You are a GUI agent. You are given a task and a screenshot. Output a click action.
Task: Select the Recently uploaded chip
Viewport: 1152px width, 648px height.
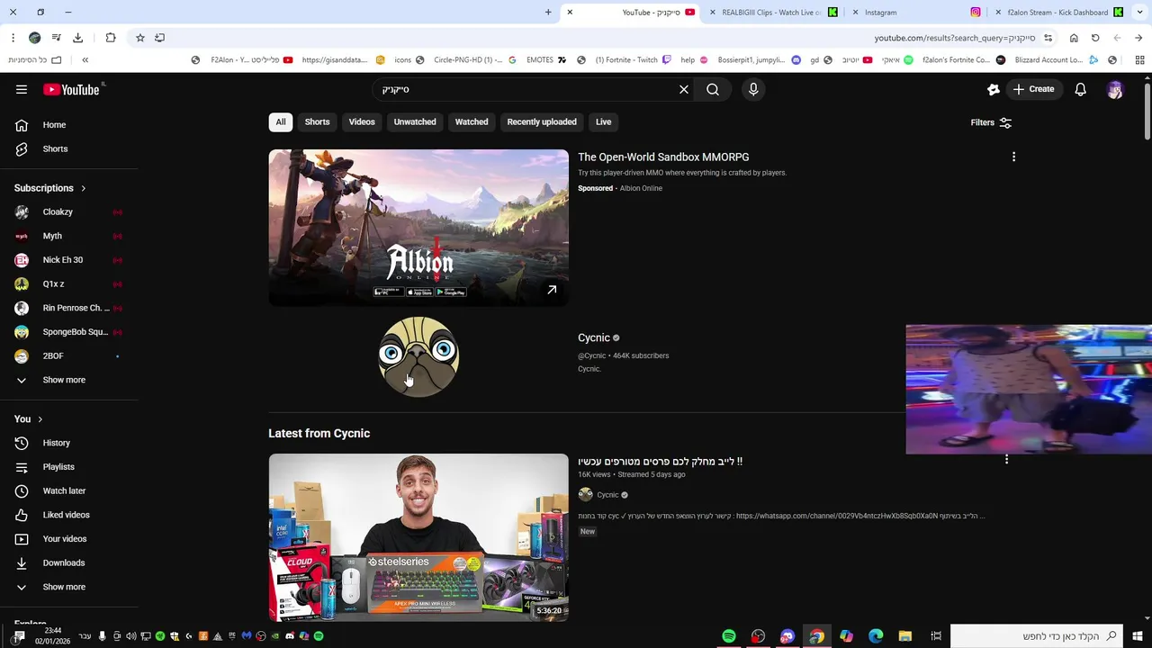[x=542, y=121]
